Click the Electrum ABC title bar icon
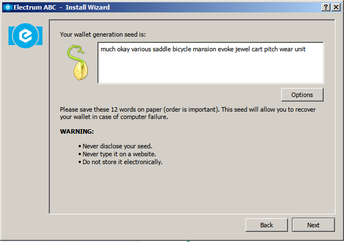The height and width of the screenshot is (242, 344). 8,7
